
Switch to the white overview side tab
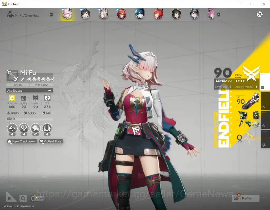[x=264, y=82]
